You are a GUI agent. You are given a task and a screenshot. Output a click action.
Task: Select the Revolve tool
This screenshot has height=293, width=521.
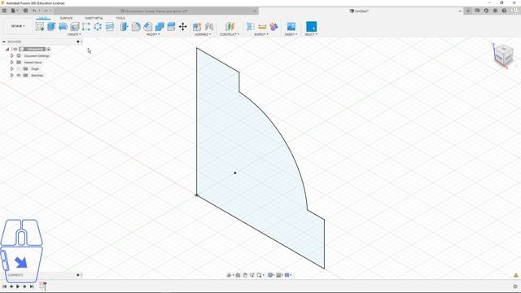[x=63, y=27]
